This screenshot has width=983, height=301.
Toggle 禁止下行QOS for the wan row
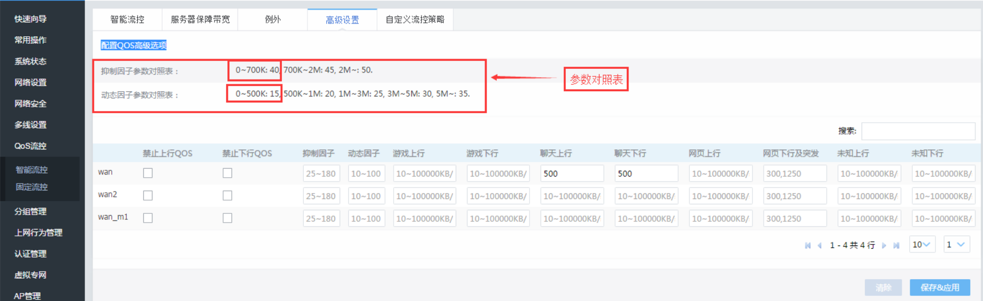click(x=227, y=173)
